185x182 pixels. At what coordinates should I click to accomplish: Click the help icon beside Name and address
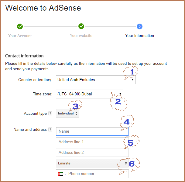click(50, 130)
